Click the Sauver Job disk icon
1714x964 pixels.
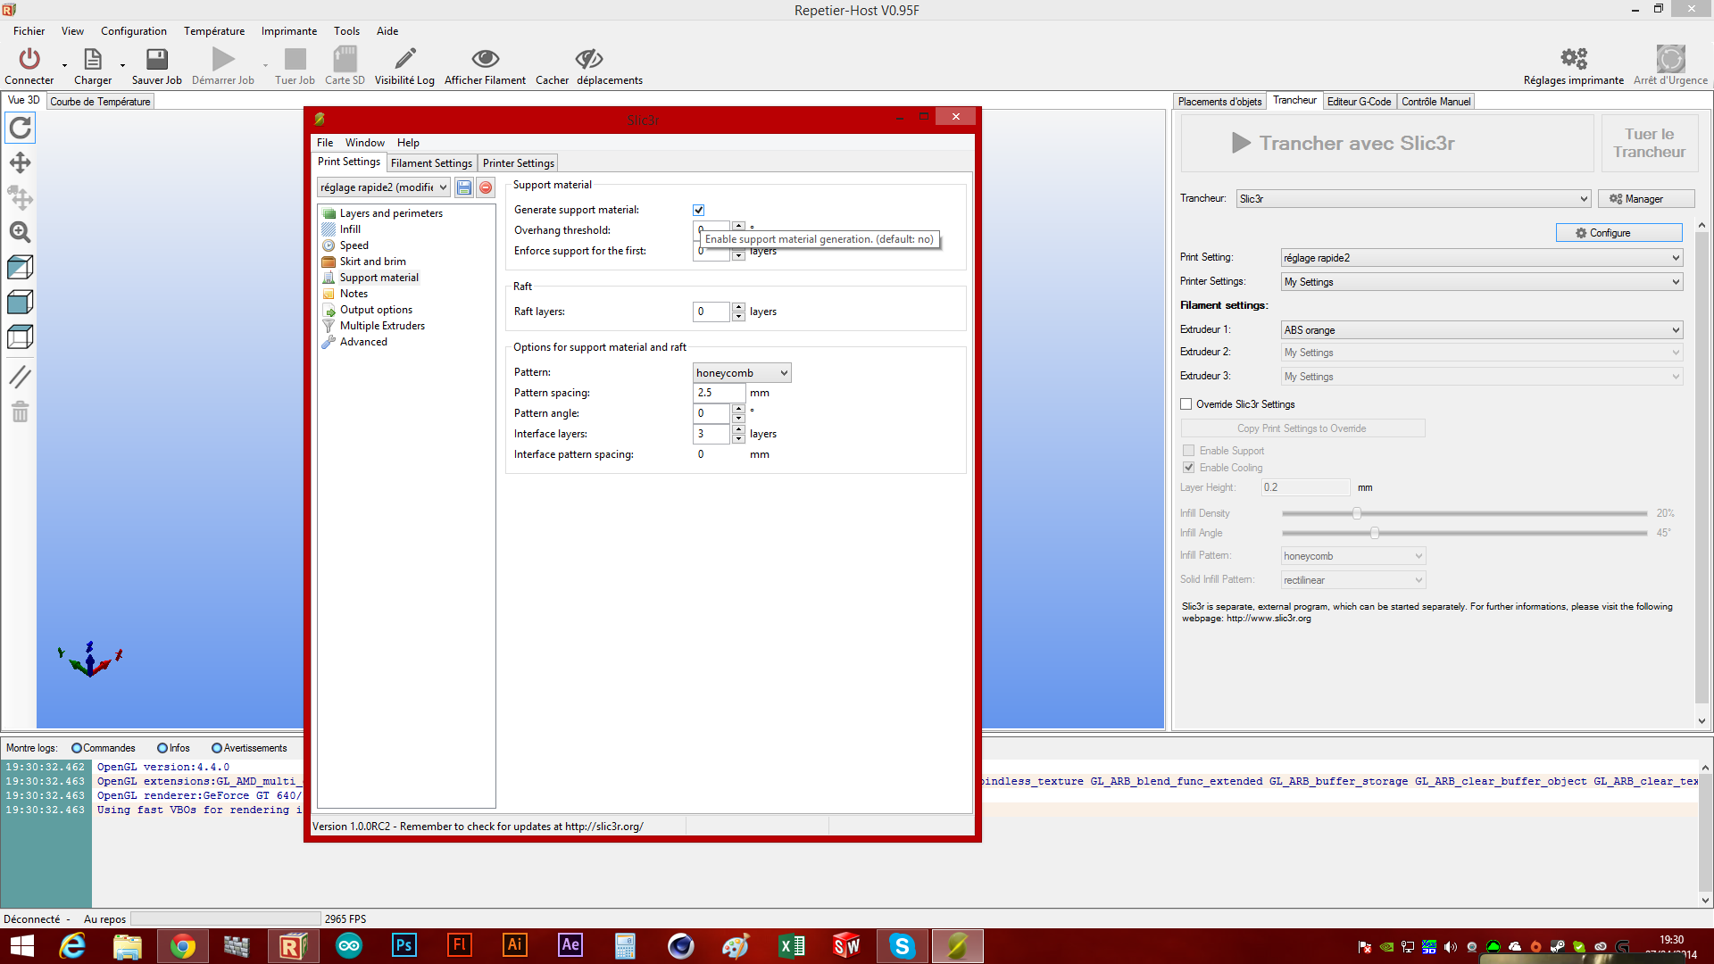(x=157, y=59)
